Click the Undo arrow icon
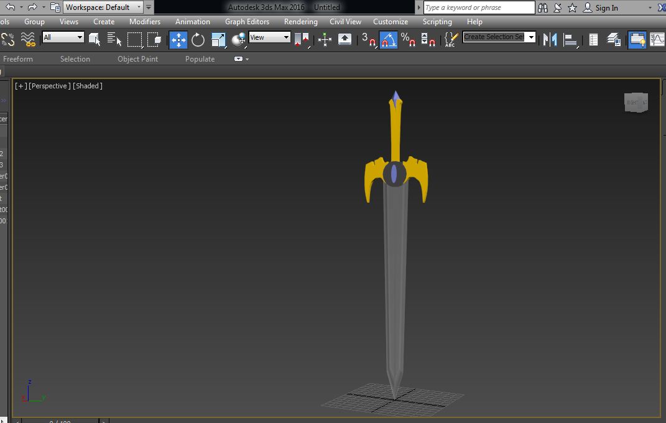 point(10,7)
